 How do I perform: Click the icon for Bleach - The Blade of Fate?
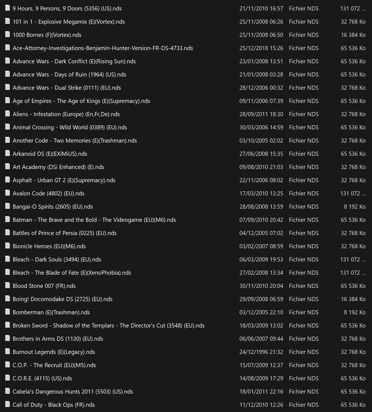[7, 272]
